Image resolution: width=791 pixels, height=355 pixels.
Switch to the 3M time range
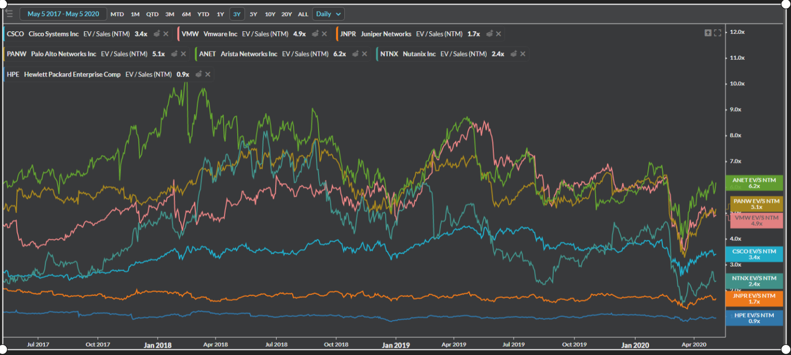(x=170, y=14)
